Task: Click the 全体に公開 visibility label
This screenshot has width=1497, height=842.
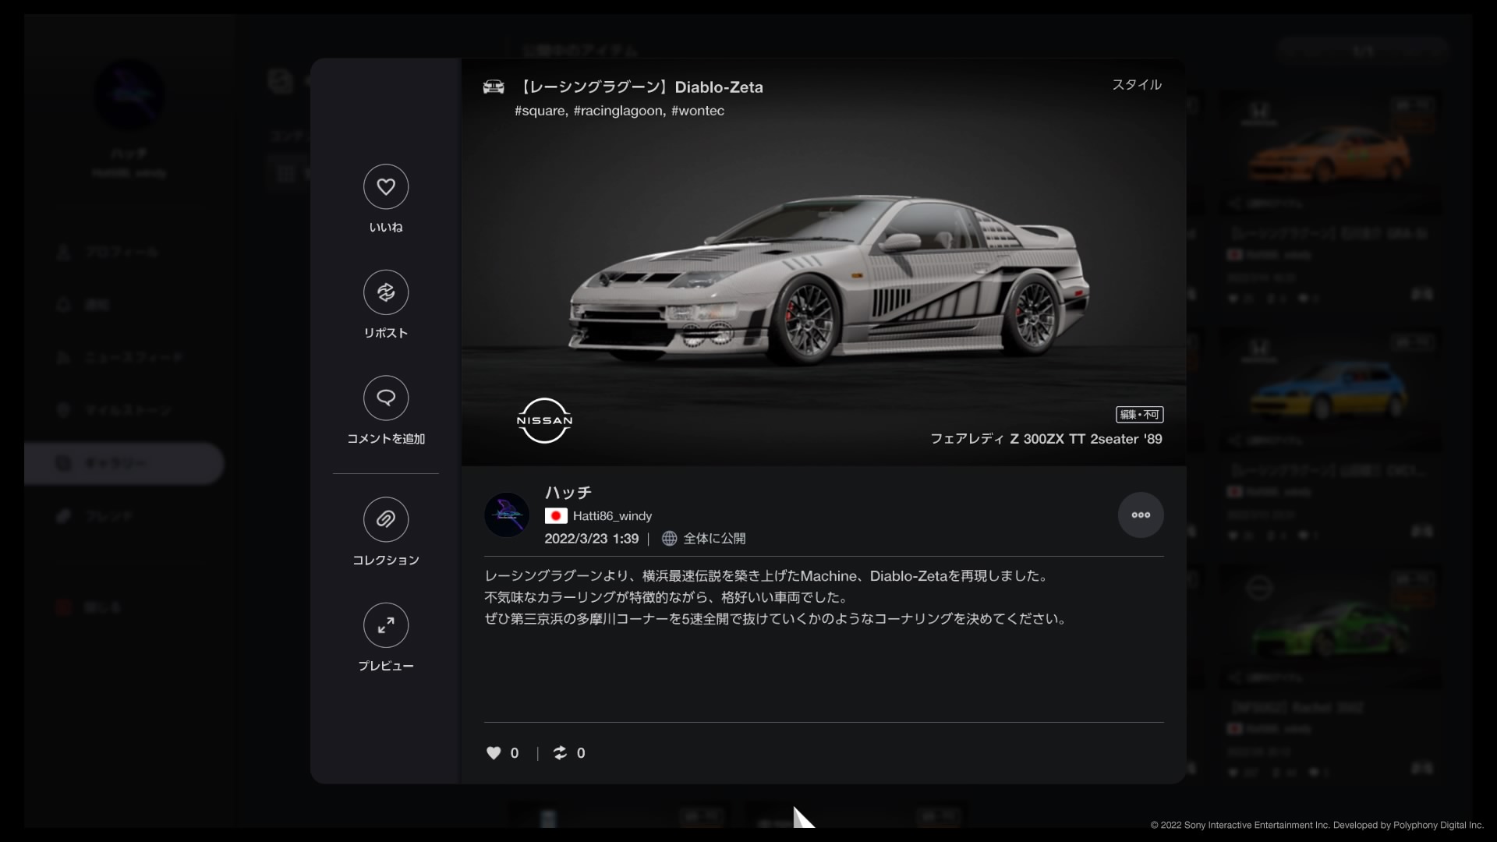Action: [713, 539]
